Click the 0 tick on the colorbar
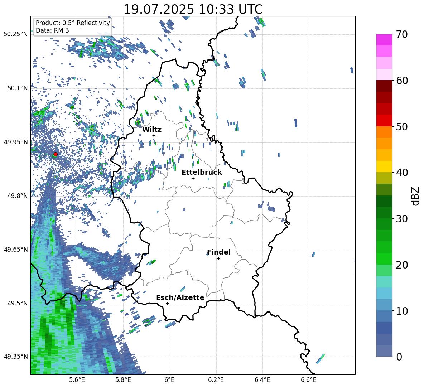 tap(399, 357)
